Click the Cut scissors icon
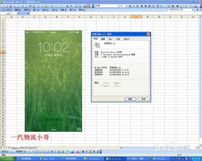202x161 pixels. [x=38, y=6]
